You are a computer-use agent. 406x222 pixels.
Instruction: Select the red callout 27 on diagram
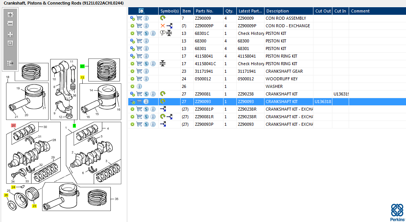[x=14, y=125]
